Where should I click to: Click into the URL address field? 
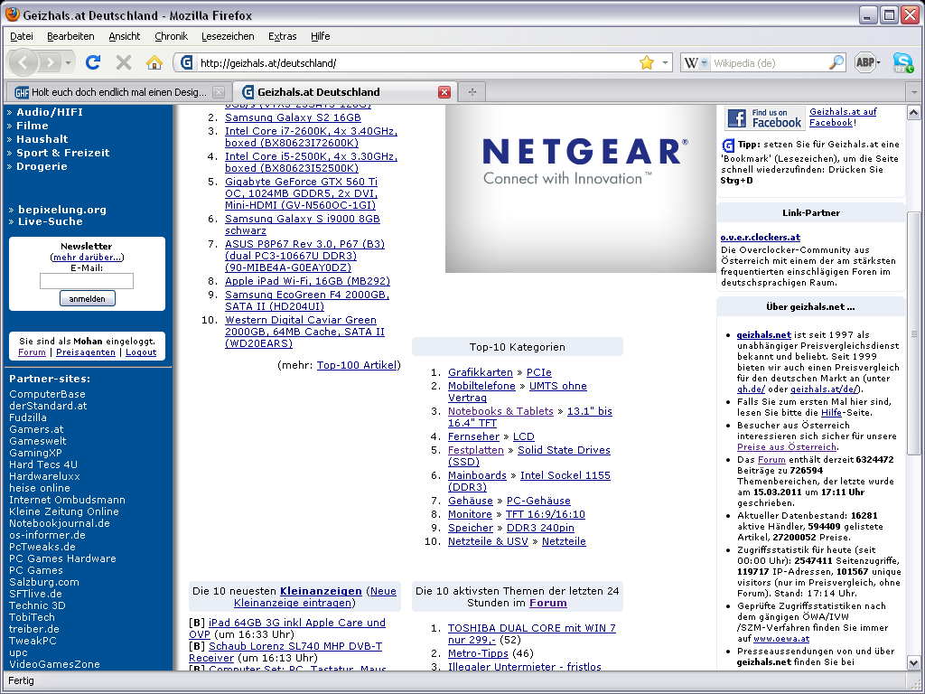416,62
